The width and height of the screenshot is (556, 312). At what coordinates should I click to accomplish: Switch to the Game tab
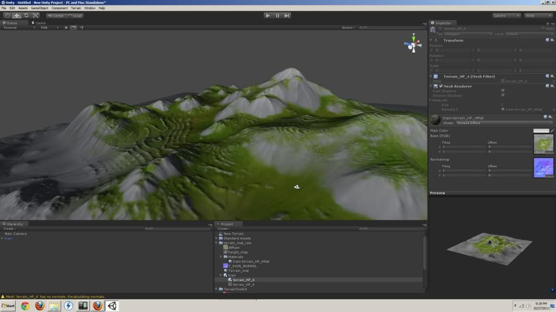[x=39, y=23]
